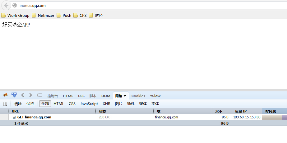Toggle the 保持 persist button
The image size is (287, 143).
click(x=30, y=104)
